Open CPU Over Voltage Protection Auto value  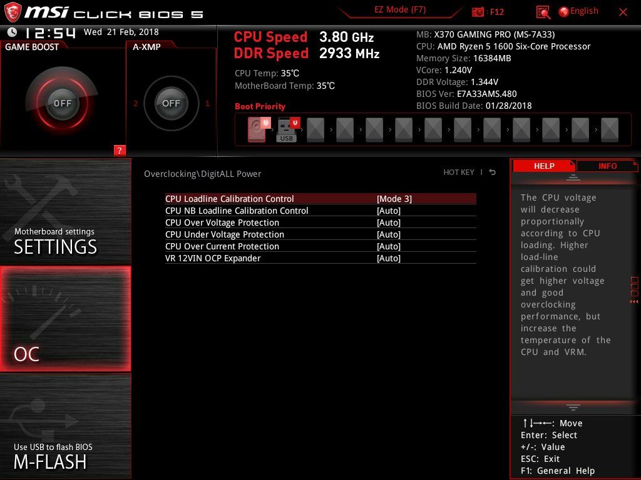pos(388,222)
